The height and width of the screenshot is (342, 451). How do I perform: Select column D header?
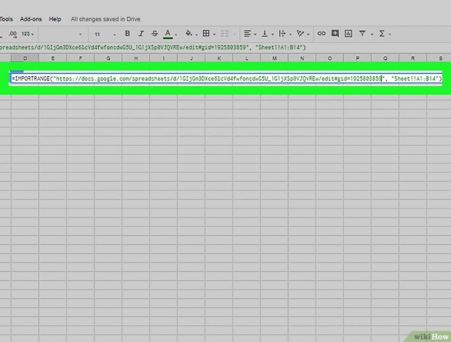click(x=25, y=59)
